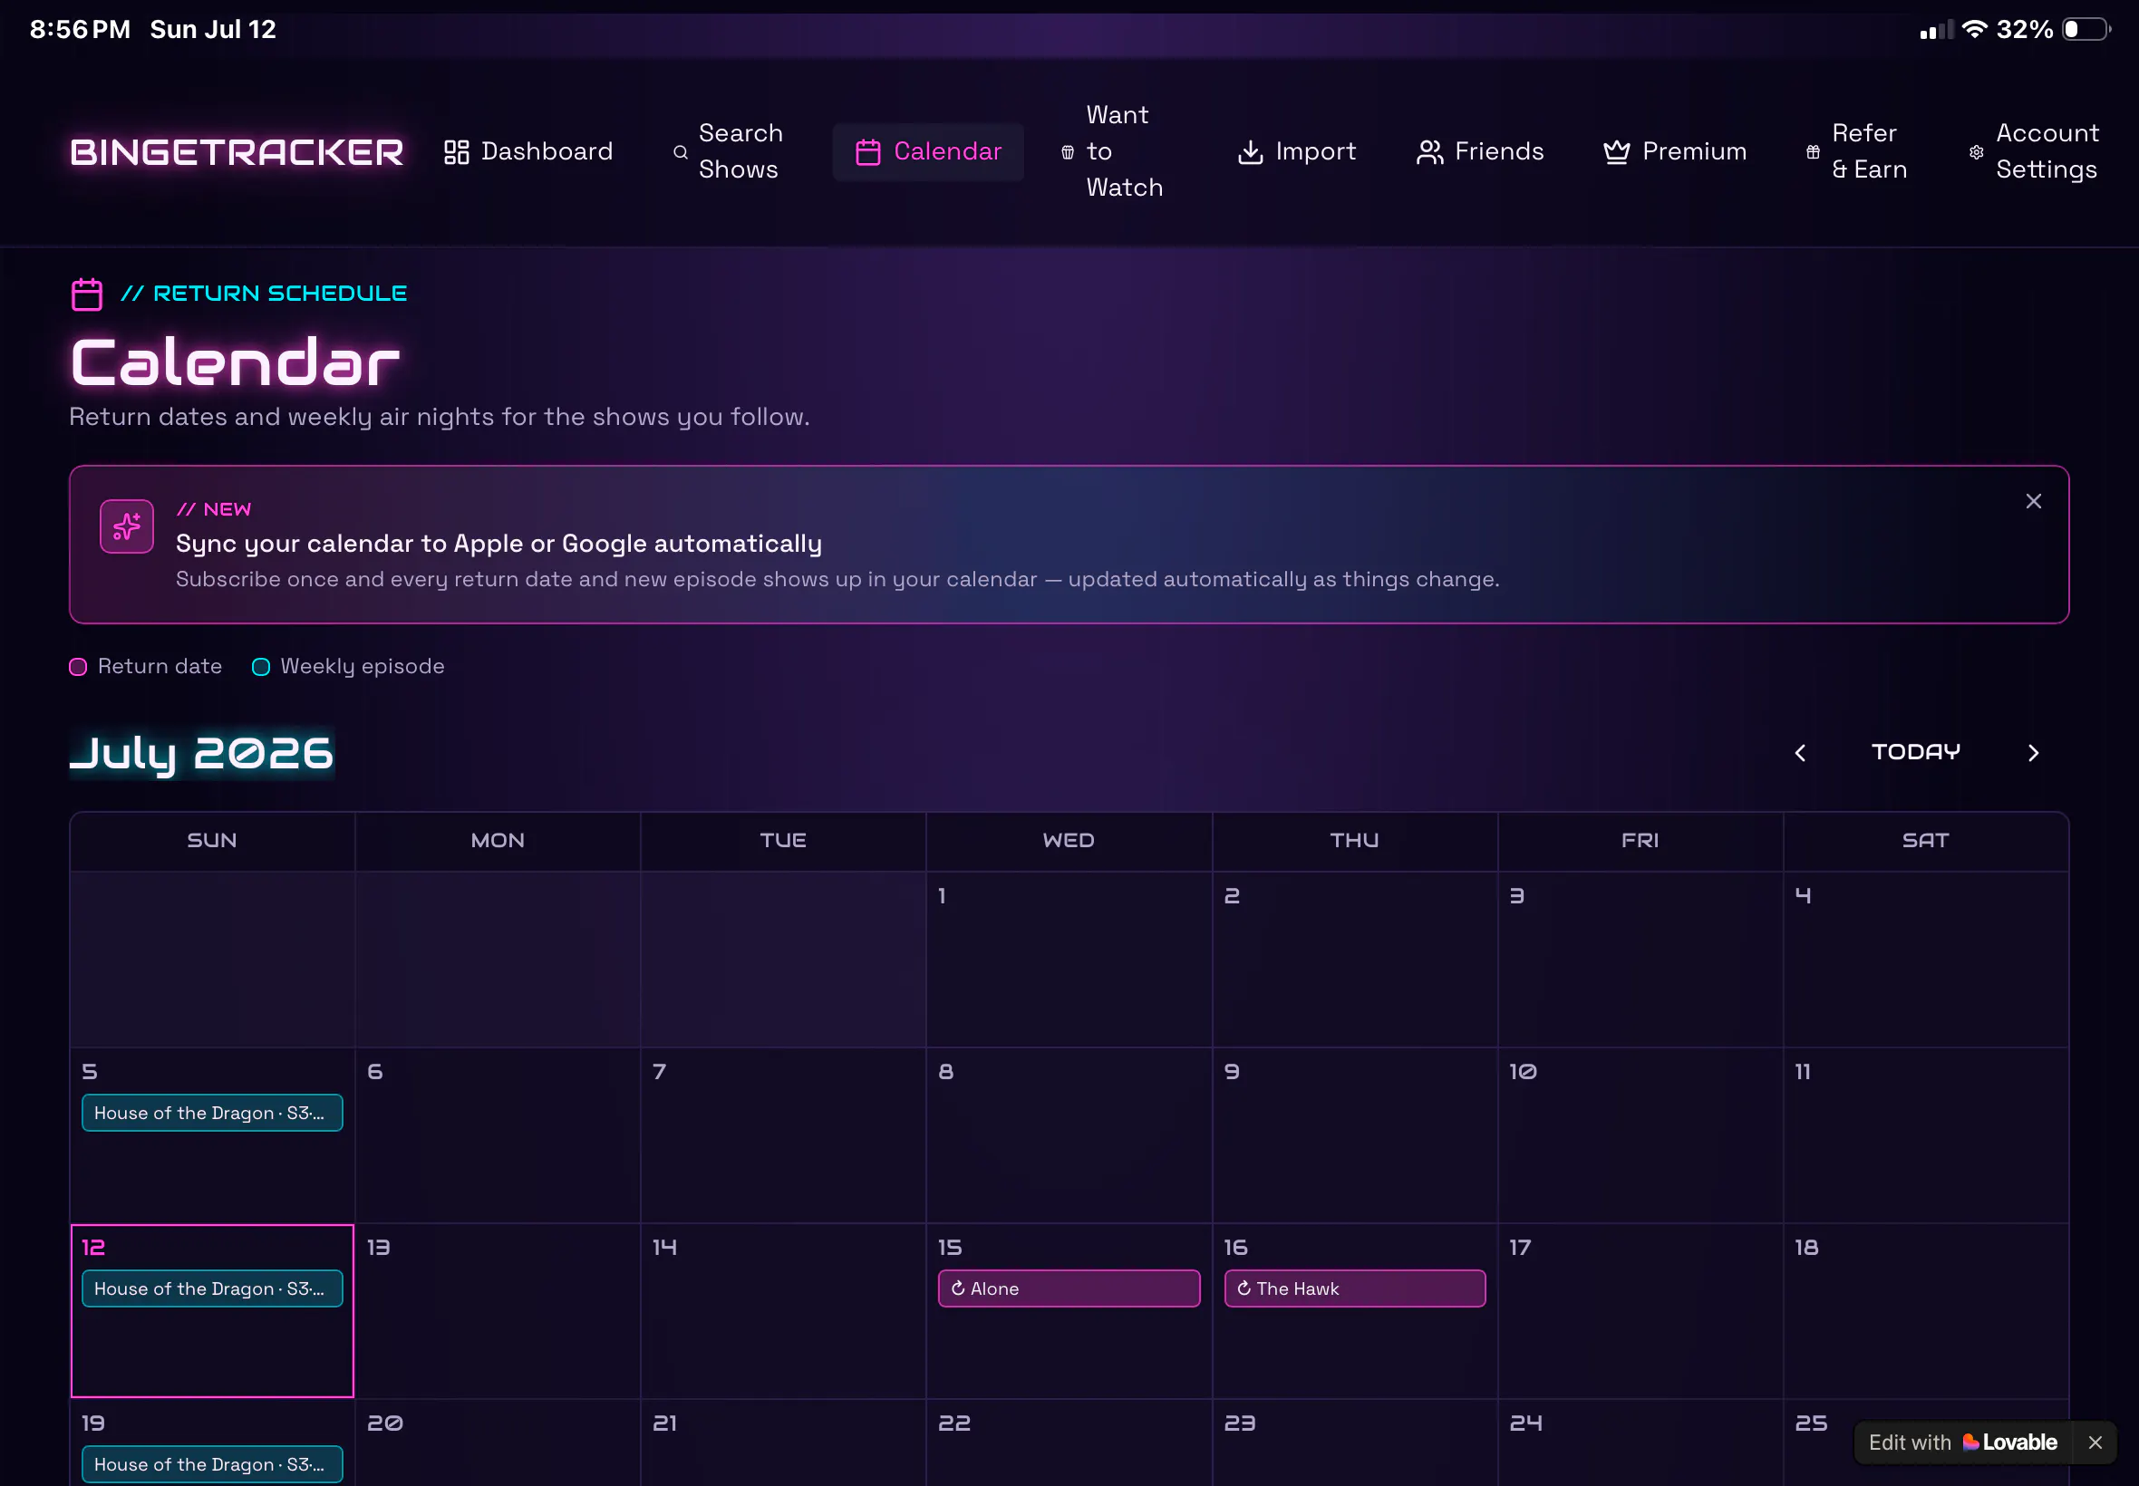This screenshot has height=1486, width=2139.
Task: Go to next month
Action: (2034, 752)
